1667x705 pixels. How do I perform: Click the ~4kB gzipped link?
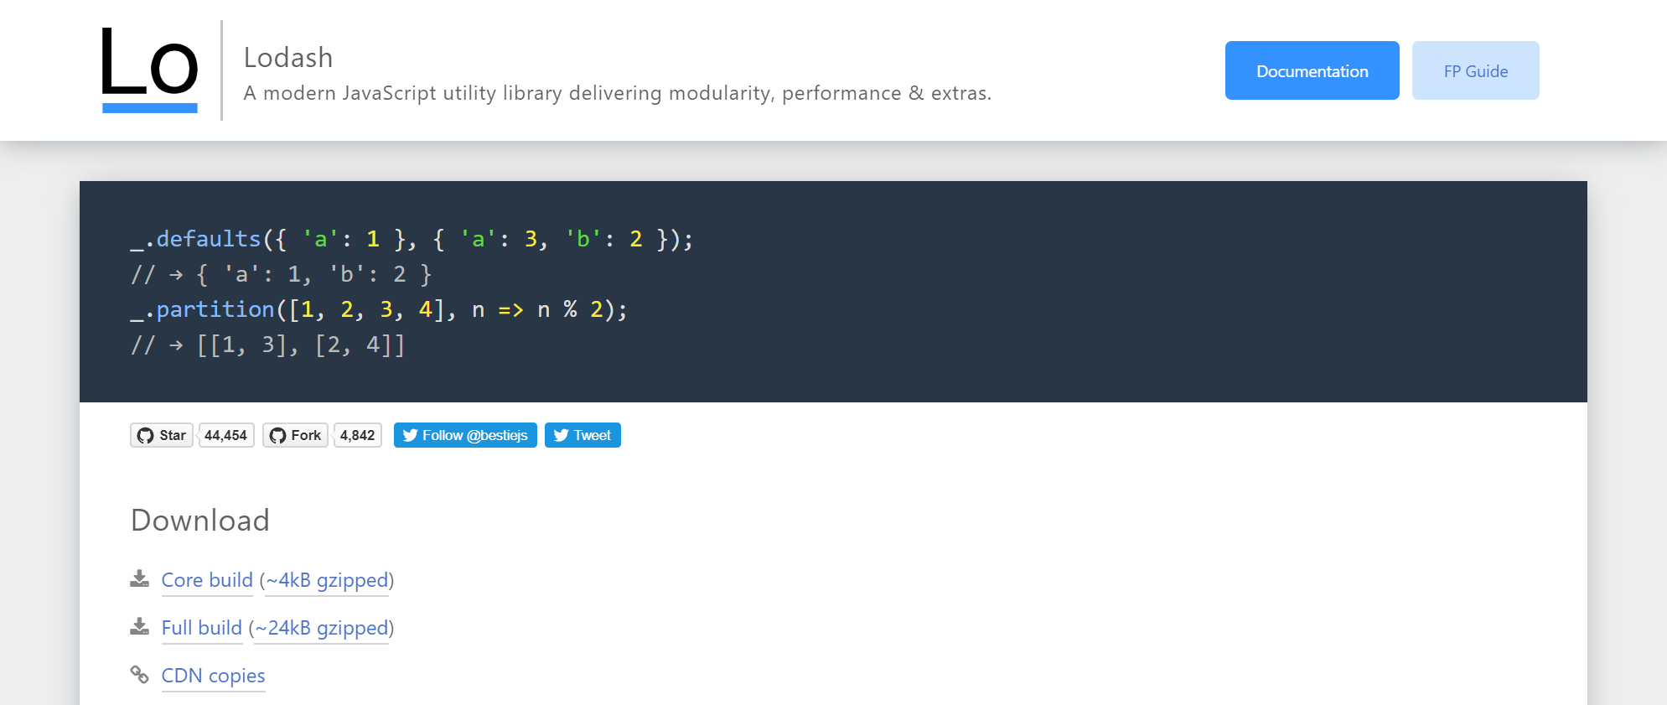tap(328, 580)
